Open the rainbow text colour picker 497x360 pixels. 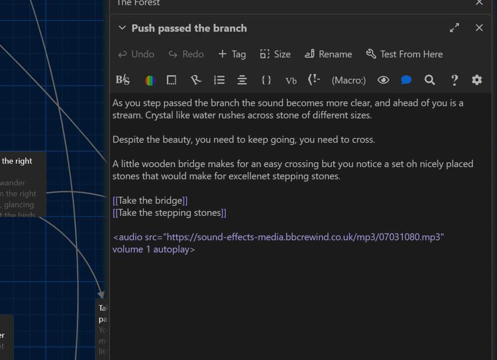(x=150, y=81)
